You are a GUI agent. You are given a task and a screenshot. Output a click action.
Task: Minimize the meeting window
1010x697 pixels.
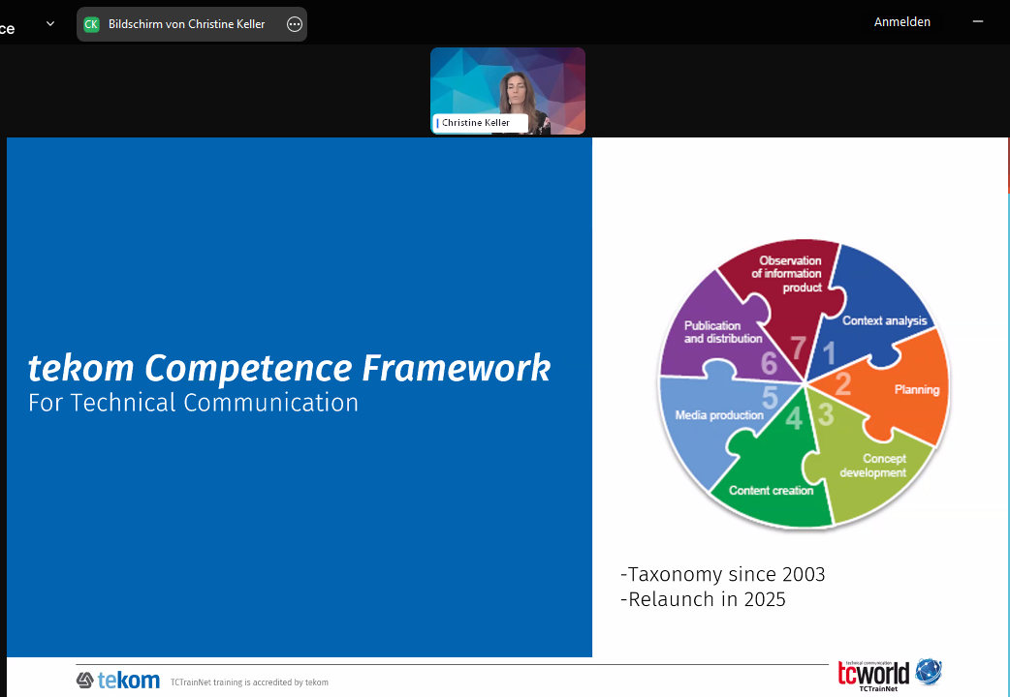977,22
